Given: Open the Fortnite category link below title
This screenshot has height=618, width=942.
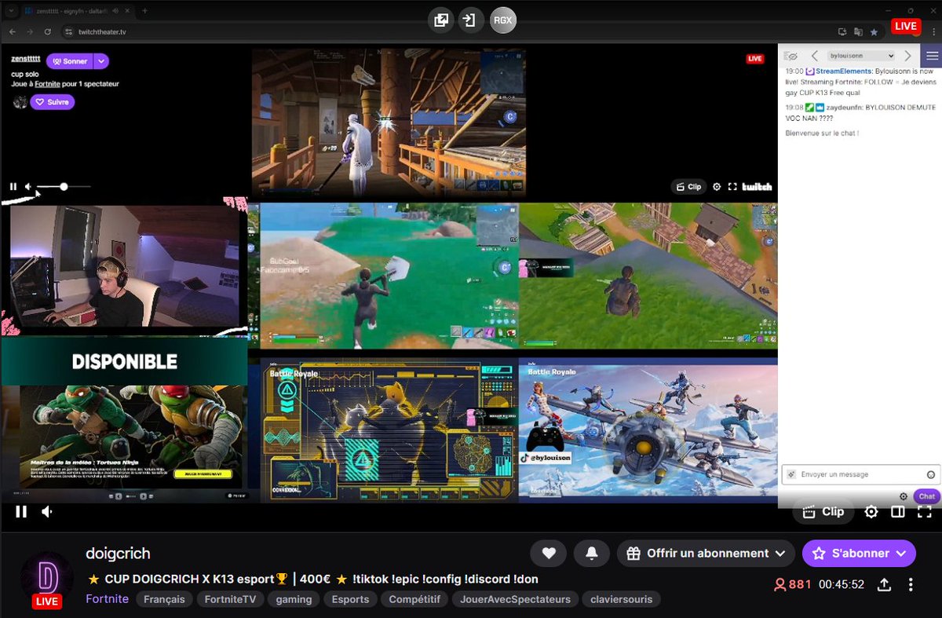Looking at the screenshot, I should click(107, 599).
